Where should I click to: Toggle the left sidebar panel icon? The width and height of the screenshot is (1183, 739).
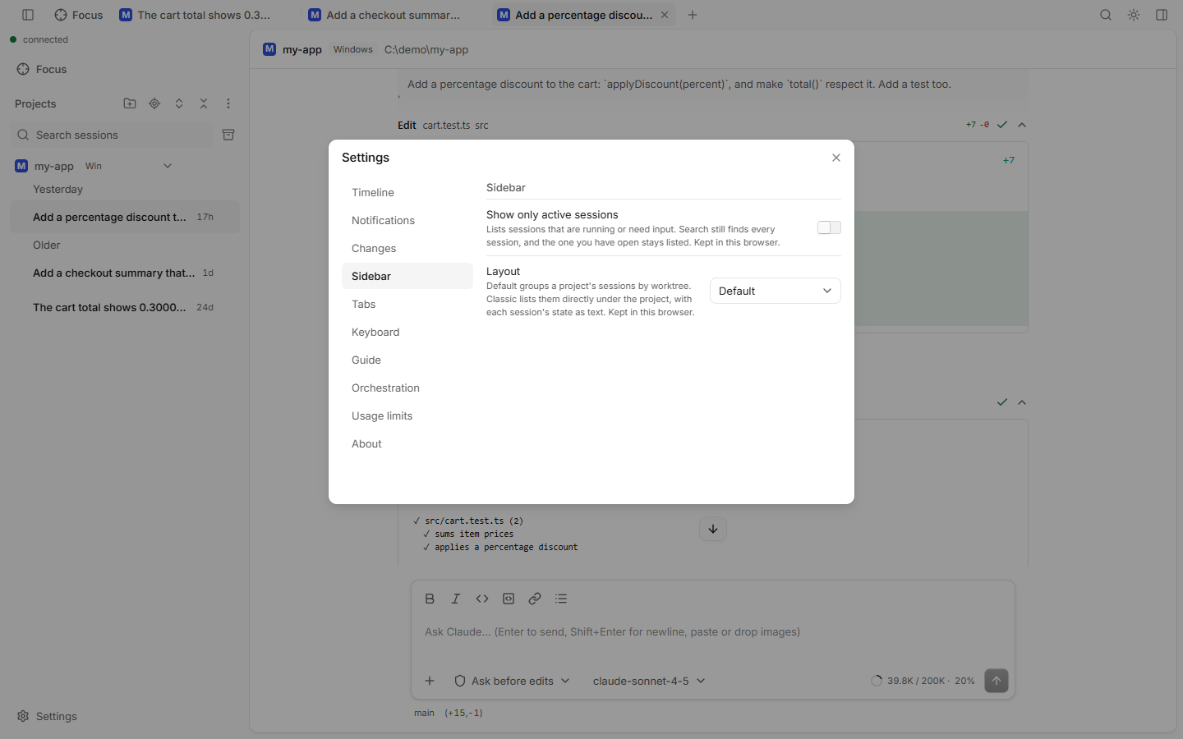tap(28, 15)
